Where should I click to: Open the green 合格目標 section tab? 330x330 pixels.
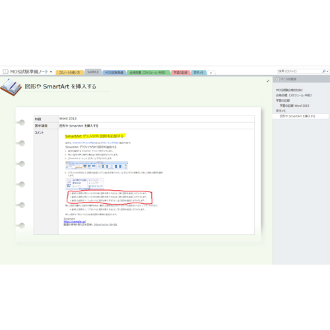(x=148, y=73)
